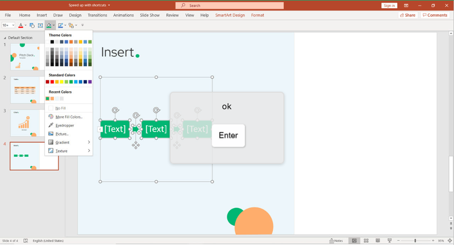Open the Transitions tab
The width and height of the screenshot is (454, 245).
point(97,15)
